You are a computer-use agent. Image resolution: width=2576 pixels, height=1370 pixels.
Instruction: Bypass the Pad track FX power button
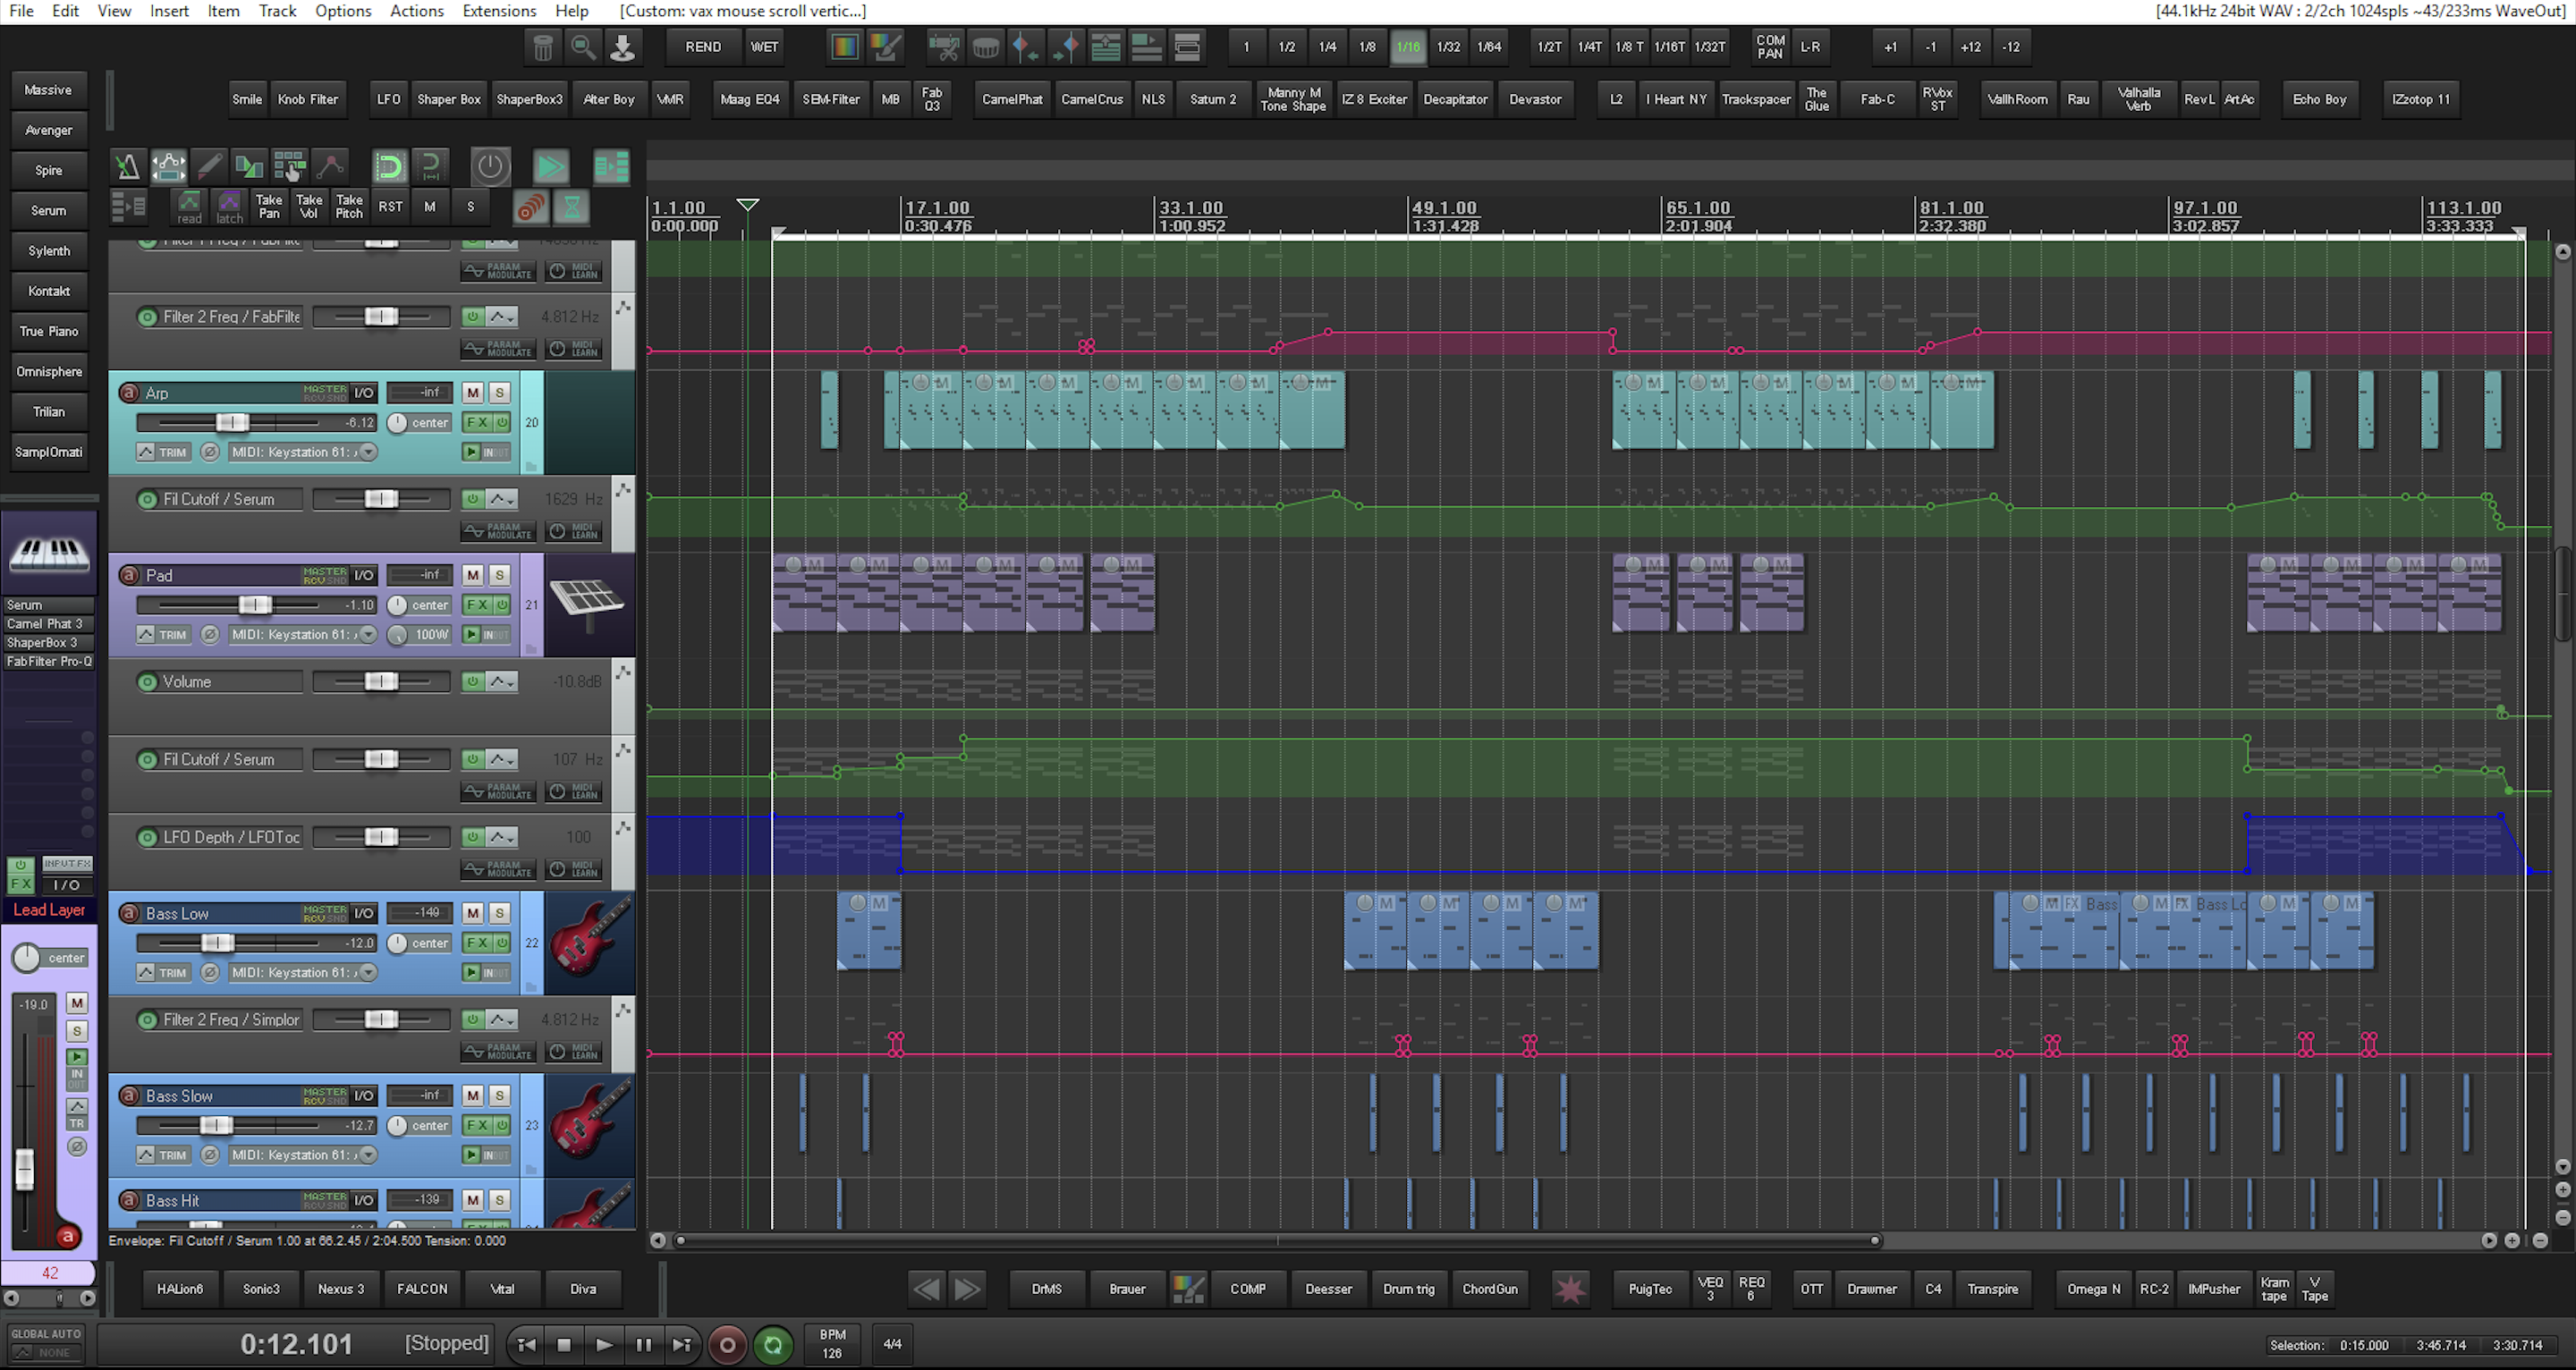(502, 605)
